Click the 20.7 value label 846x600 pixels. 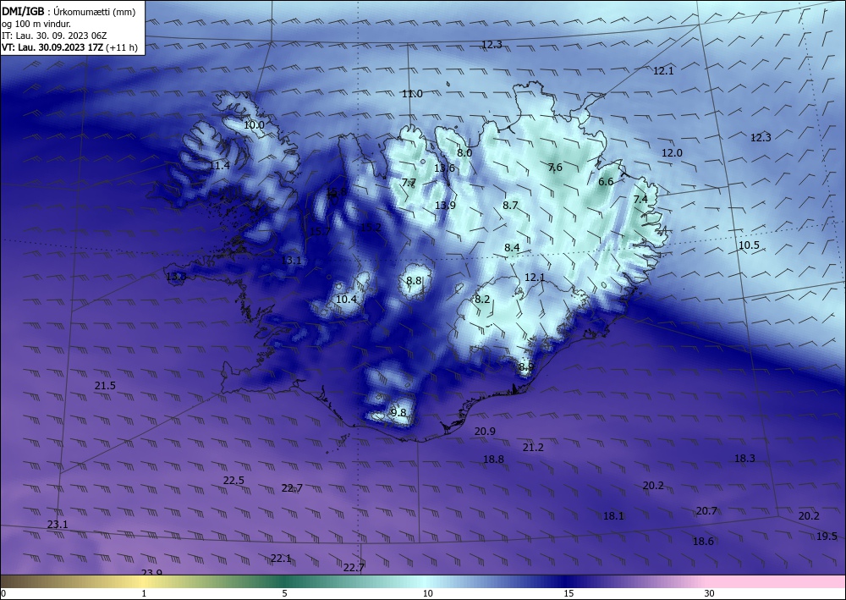(706, 511)
